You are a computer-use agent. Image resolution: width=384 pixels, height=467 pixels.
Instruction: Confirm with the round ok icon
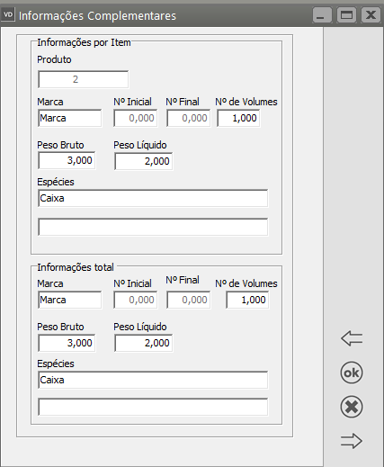tap(352, 373)
